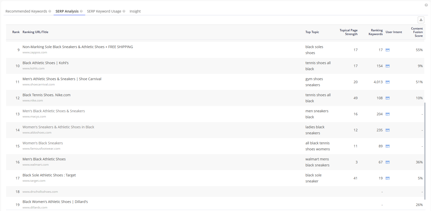Open the Black Tennis Shoes Nike.com title
Viewport: 431px width, 211px height.
pos(46,95)
